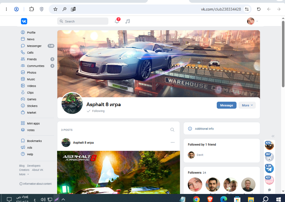The width and height of the screenshot is (285, 202).
Task: Open Information about content link
Action: tap(36, 184)
